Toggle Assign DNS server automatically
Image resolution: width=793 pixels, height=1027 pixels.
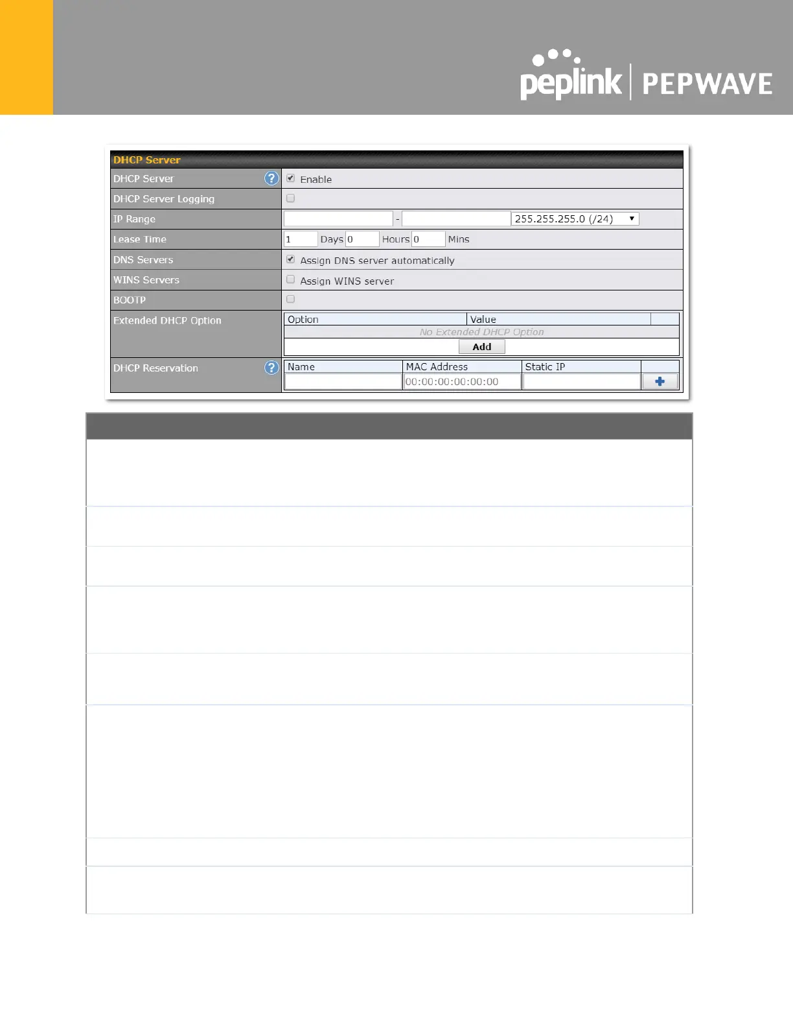[291, 259]
